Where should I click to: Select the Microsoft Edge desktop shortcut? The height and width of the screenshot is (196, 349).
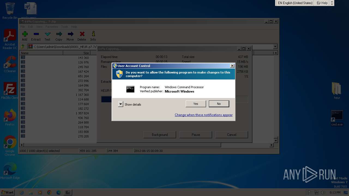tap(10, 171)
